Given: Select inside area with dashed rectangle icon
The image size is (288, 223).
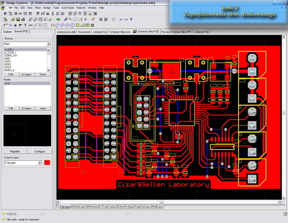Looking at the screenshot, I should tap(76, 19).
